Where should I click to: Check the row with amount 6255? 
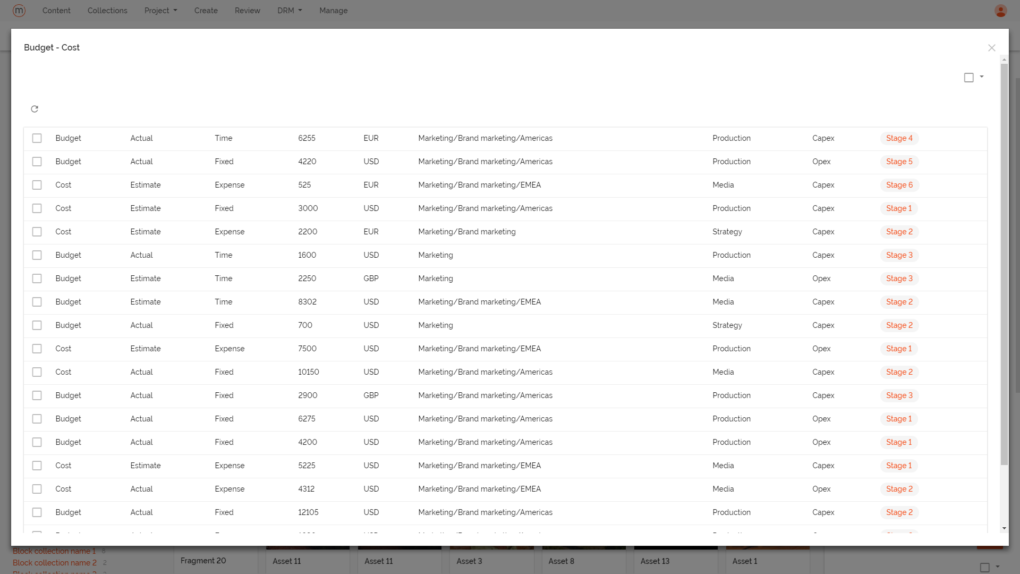pyautogui.click(x=37, y=138)
